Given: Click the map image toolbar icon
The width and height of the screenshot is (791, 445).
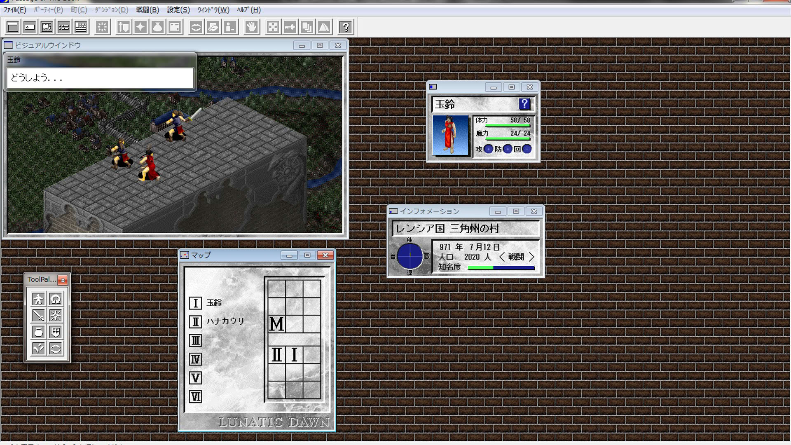Looking at the screenshot, I should tap(47, 27).
